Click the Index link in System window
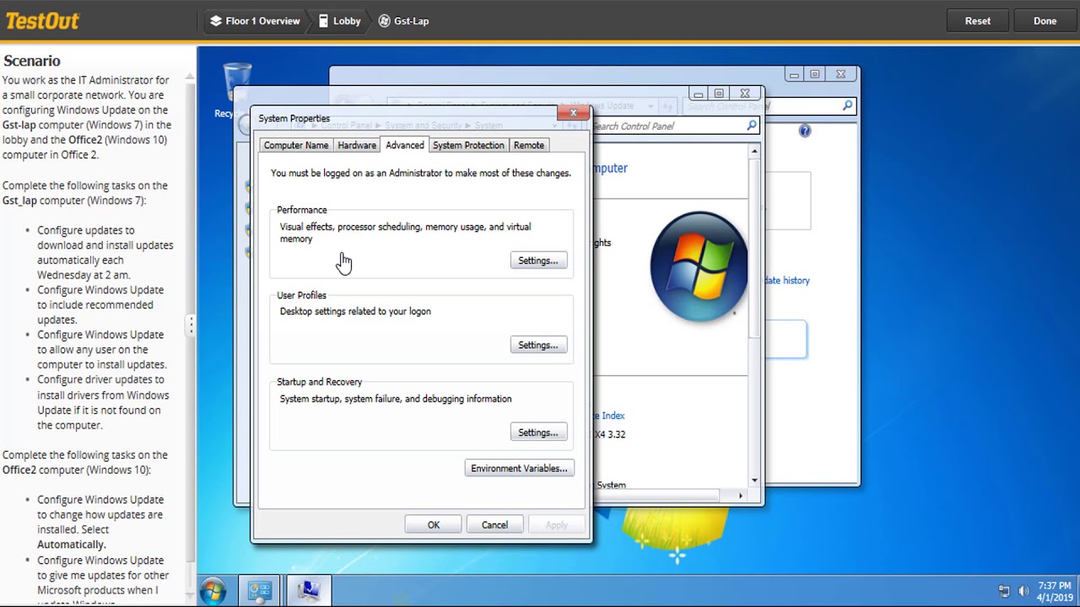Image resolution: width=1080 pixels, height=607 pixels. pos(609,416)
